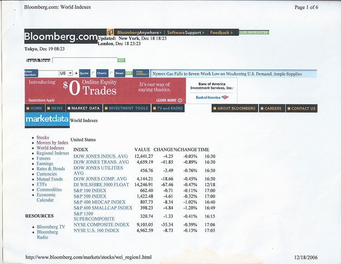Click the Quote button label
This screenshot has width=341, height=264.
(84, 73)
